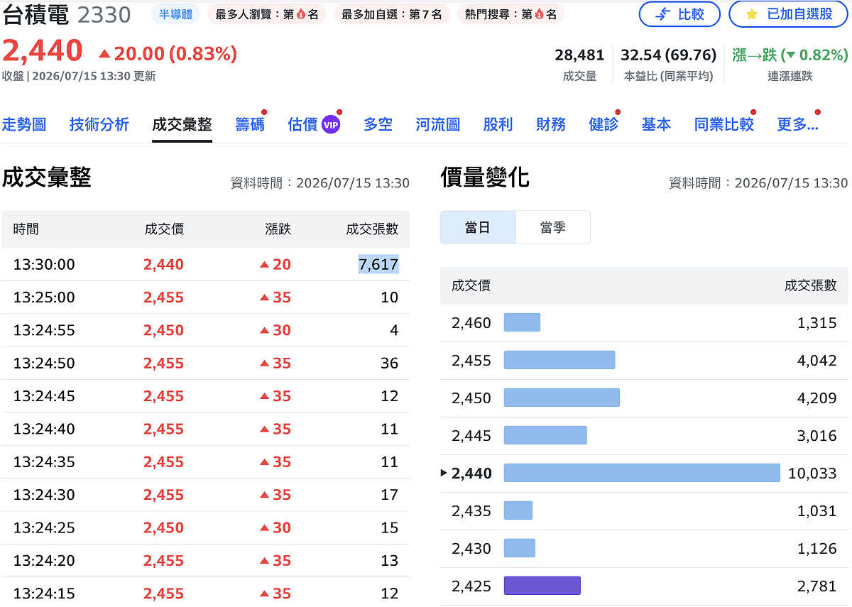Click the long 2,440 price volume bar
852x607 pixels.
point(642,473)
